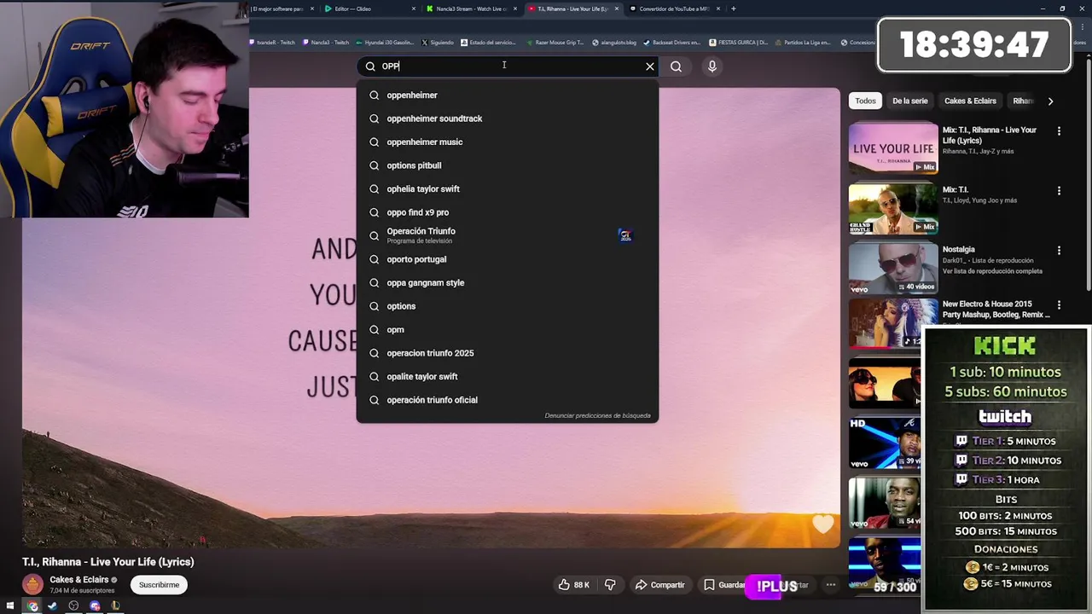The width and height of the screenshot is (1092, 614).
Task: Select the 'options' suggestion
Action: 508,306
